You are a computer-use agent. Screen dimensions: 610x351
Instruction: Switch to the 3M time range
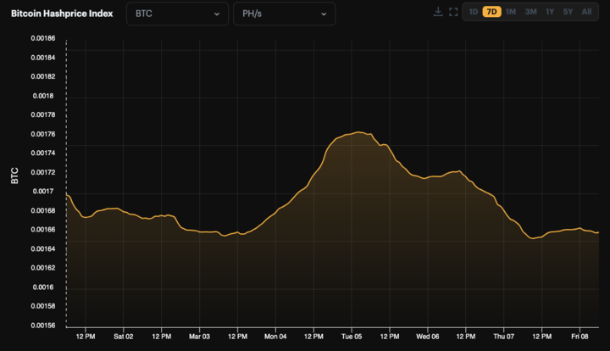(530, 12)
